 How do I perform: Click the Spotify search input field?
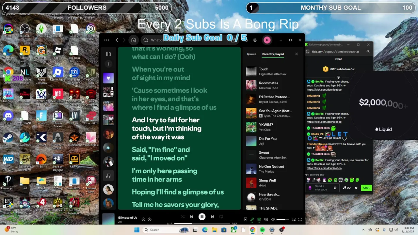(189, 40)
